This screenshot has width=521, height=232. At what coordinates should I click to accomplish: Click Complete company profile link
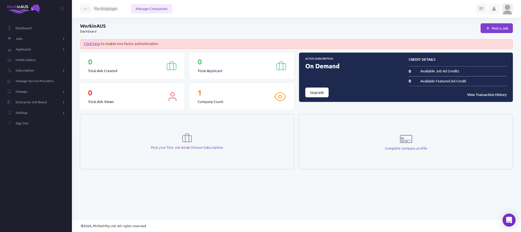(406, 148)
